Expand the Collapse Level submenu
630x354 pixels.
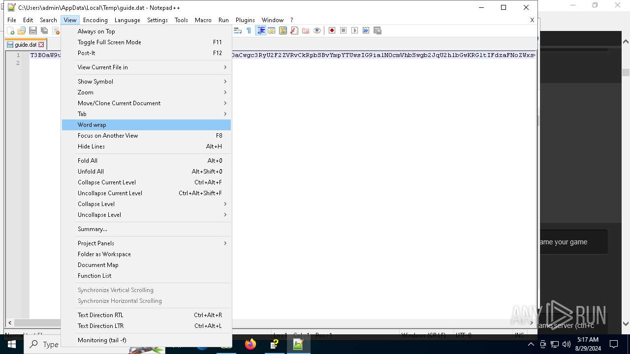click(146, 204)
